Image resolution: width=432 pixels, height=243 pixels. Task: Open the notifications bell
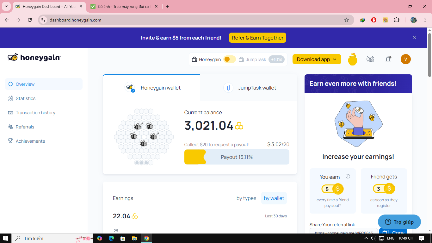point(388,59)
